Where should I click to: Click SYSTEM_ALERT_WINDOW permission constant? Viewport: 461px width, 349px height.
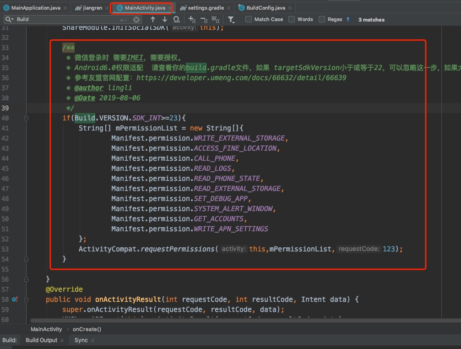click(233, 209)
